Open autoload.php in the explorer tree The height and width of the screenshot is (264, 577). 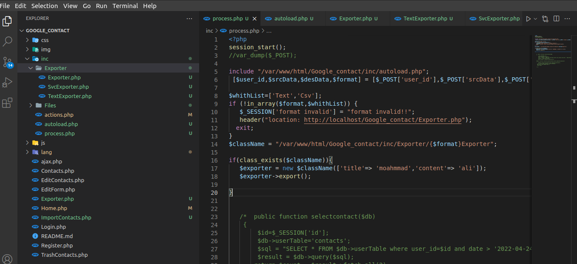point(108,124)
